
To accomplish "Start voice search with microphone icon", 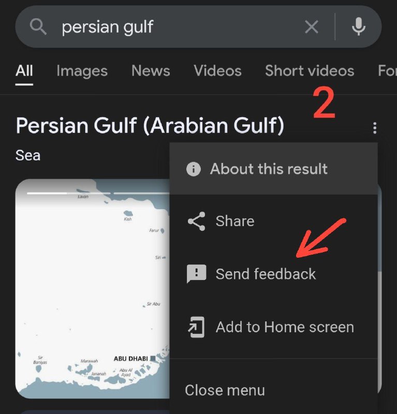I will [358, 27].
